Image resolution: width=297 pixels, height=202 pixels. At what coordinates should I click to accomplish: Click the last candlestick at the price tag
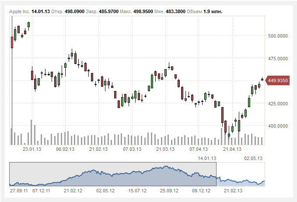262,80
